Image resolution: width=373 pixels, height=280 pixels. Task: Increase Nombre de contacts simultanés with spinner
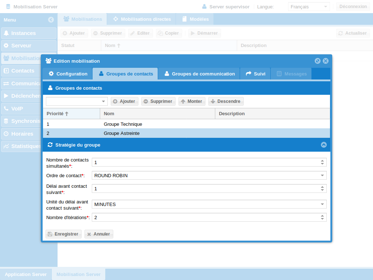322,161
